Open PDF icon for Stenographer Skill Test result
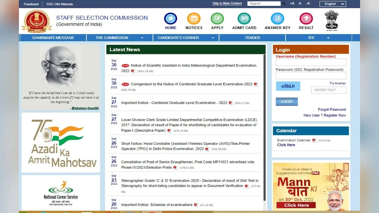This screenshot has width=379, height=213. (x=247, y=186)
